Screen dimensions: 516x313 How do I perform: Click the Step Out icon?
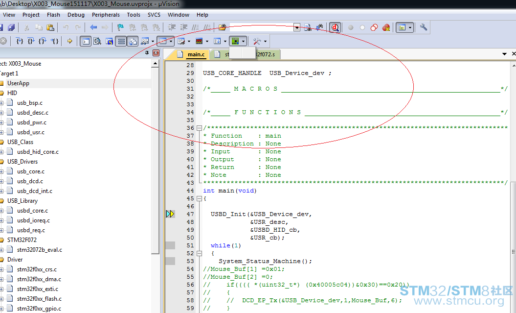(43, 41)
